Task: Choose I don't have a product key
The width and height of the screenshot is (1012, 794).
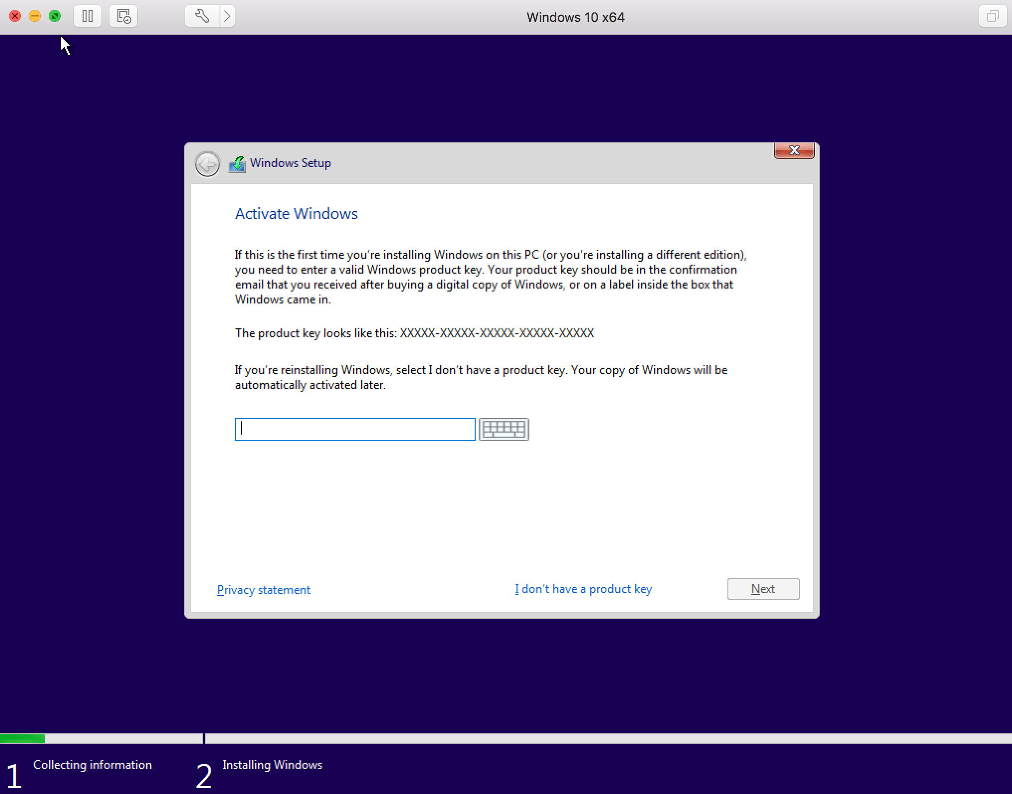Action: pyautogui.click(x=583, y=589)
